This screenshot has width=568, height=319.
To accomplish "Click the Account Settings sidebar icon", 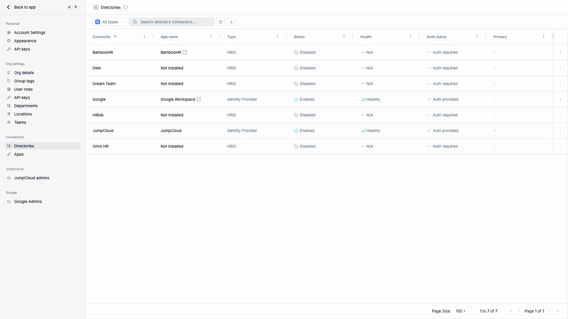I will pyautogui.click(x=9, y=32).
